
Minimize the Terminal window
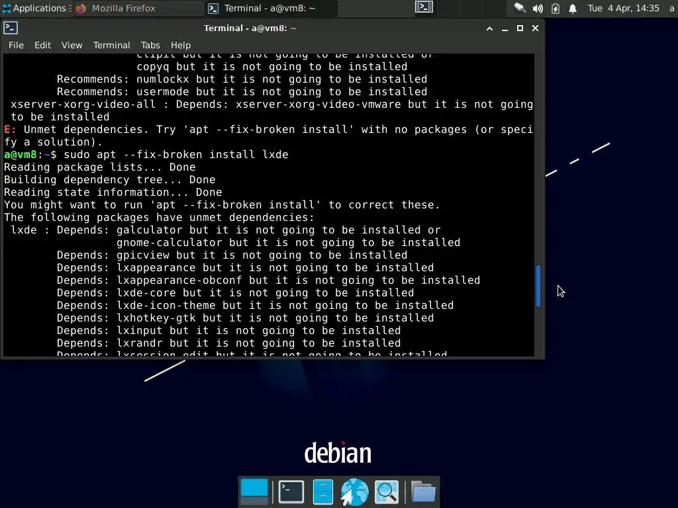[x=505, y=28]
